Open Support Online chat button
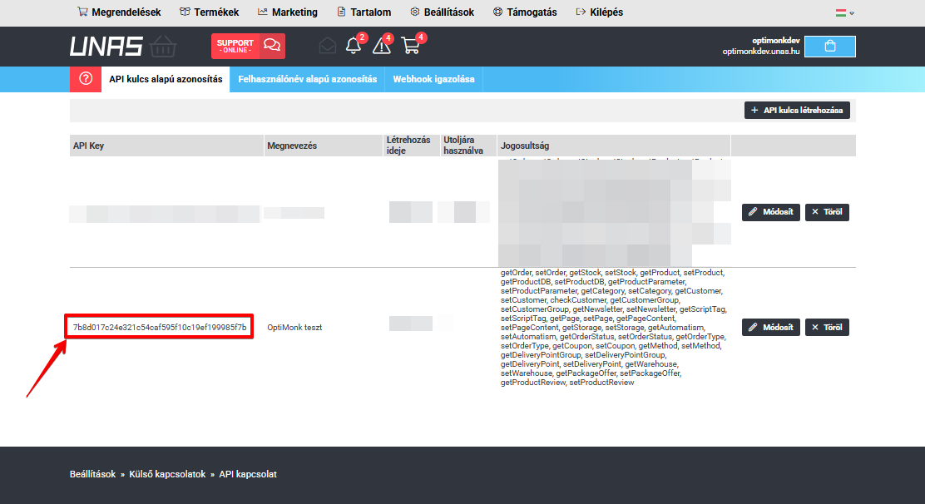The height and width of the screenshot is (504, 925). pyautogui.click(x=249, y=46)
